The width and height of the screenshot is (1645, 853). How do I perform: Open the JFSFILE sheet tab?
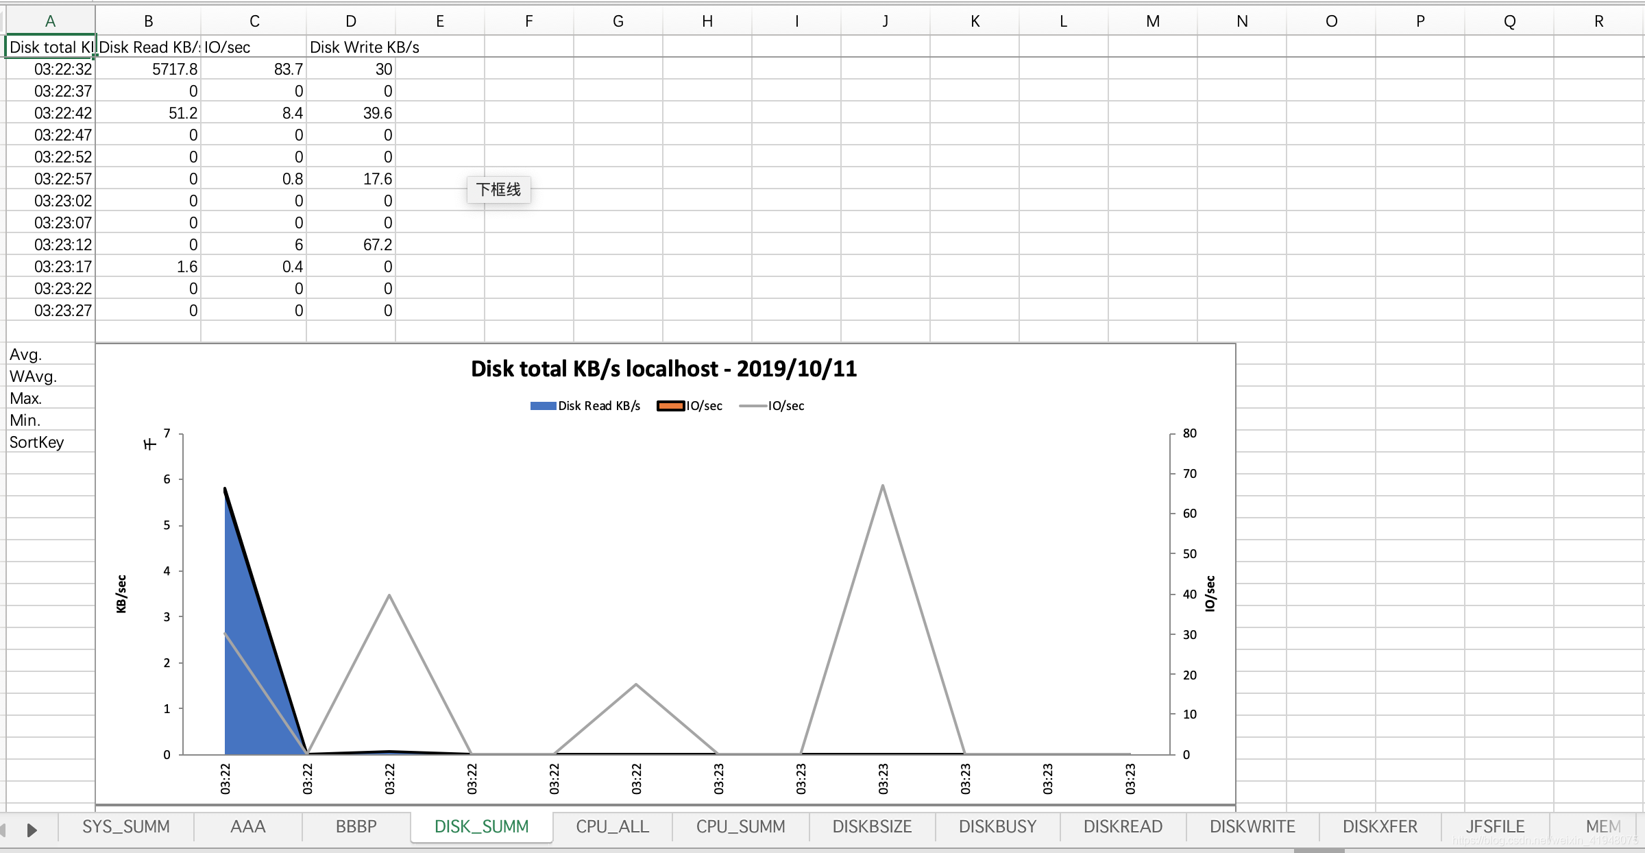pos(1495,826)
